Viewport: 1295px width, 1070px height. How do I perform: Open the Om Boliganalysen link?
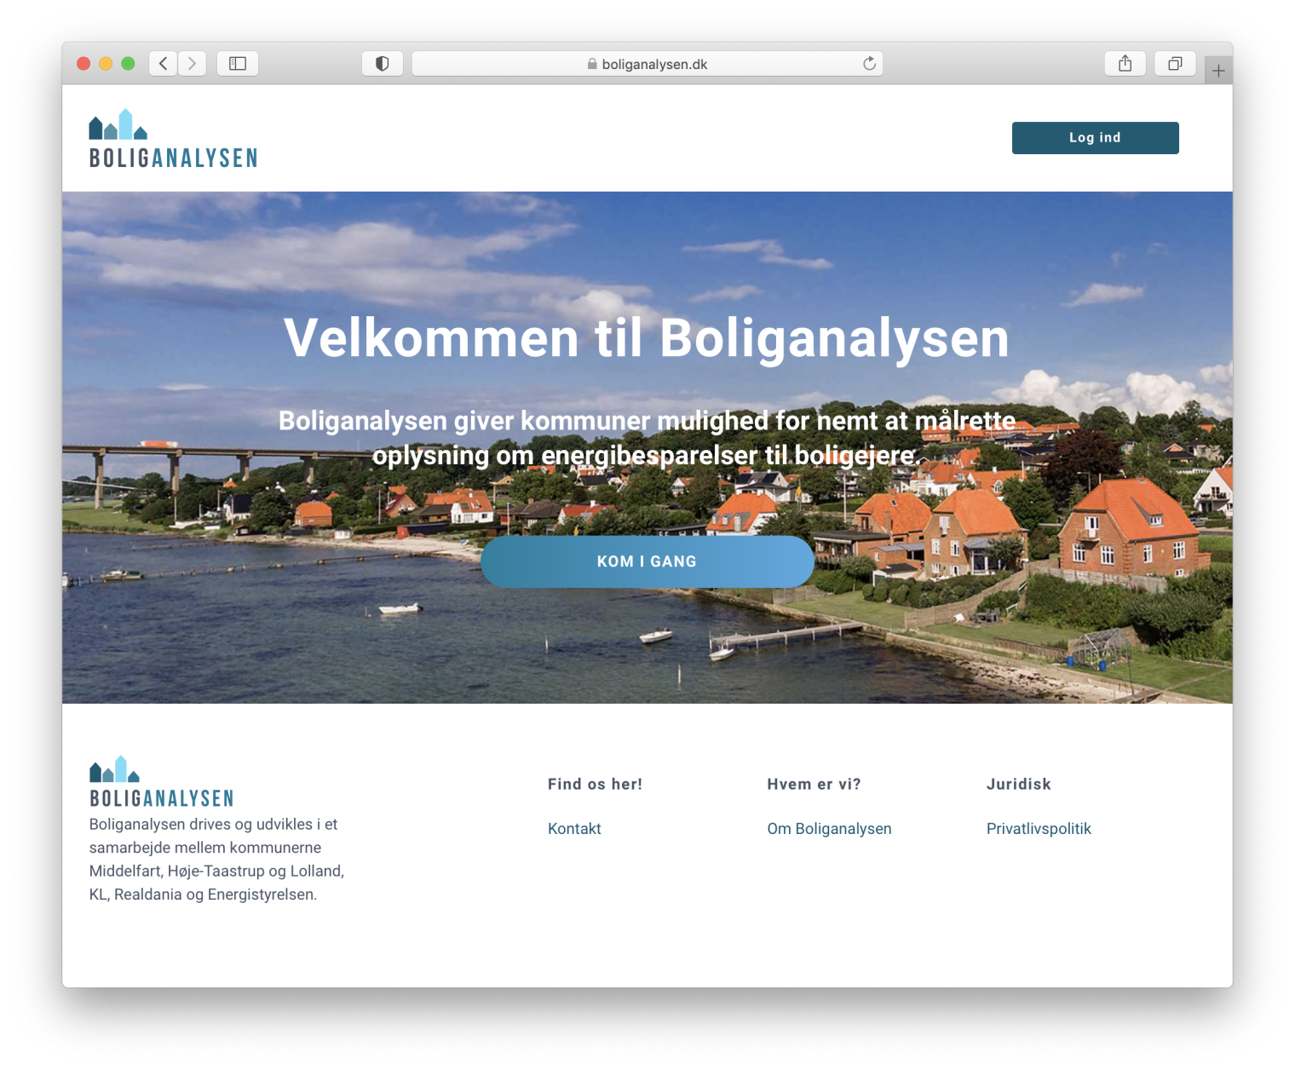[829, 829]
